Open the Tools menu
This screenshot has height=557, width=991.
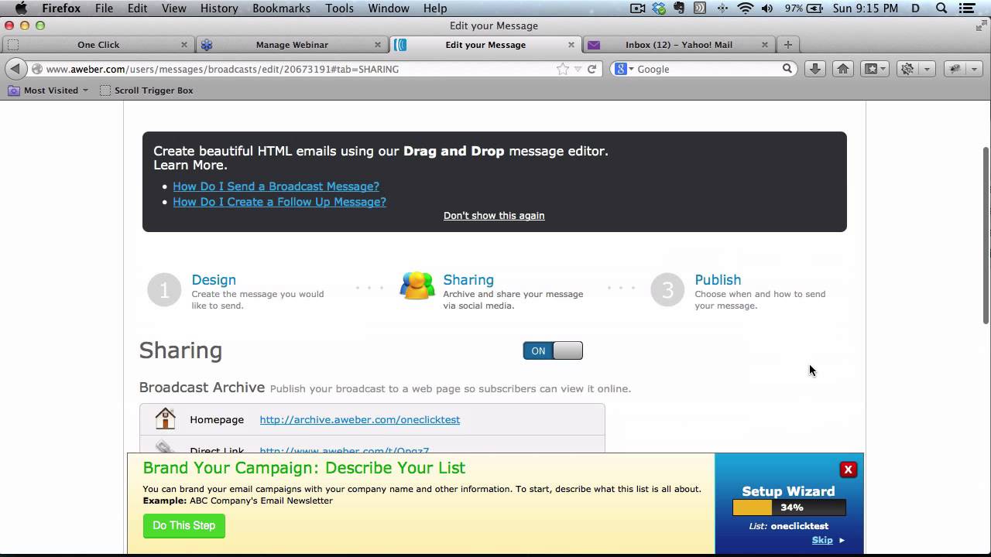pos(339,9)
